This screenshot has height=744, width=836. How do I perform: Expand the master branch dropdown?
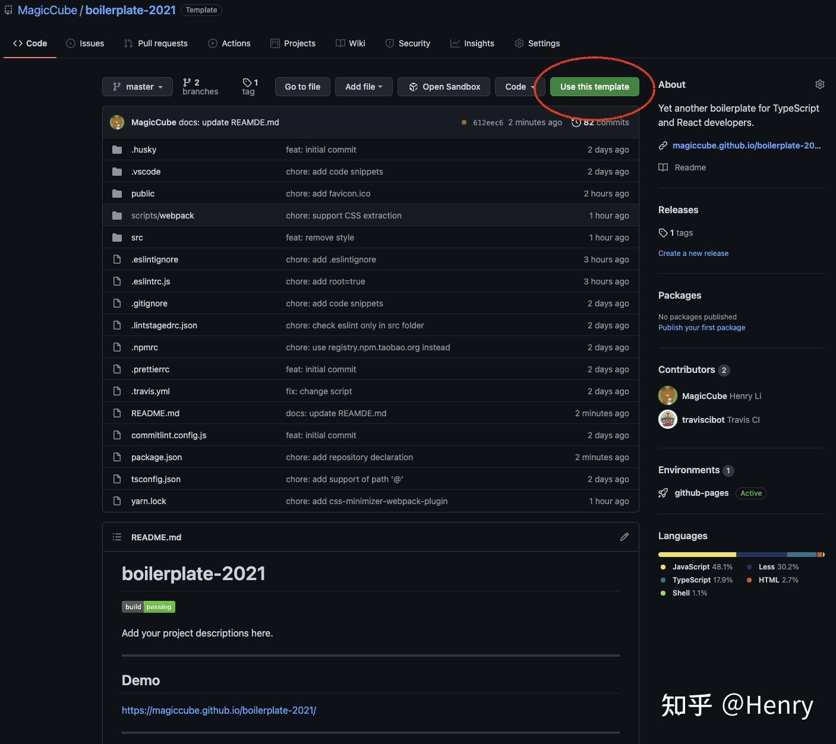pos(137,87)
